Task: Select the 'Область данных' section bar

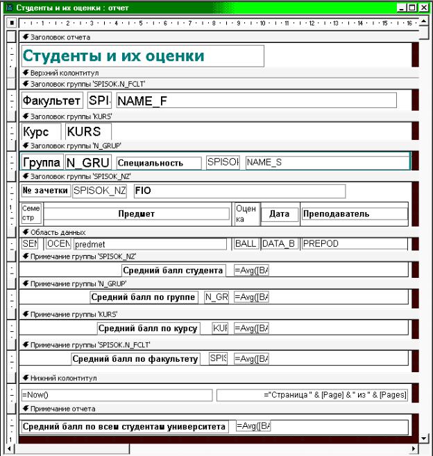Action: [x=219, y=232]
